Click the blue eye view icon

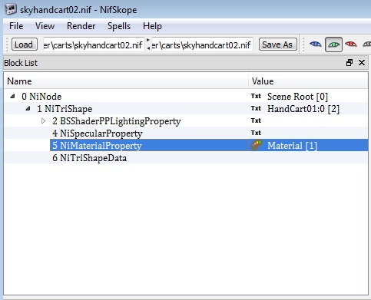pyautogui.click(x=316, y=45)
